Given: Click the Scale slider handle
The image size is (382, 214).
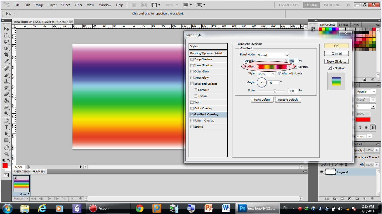Looking at the screenshot, I should coord(275,91).
